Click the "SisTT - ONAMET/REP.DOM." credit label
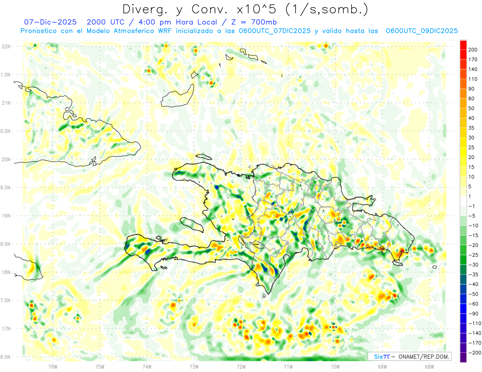The width and height of the screenshot is (482, 372). (411, 356)
